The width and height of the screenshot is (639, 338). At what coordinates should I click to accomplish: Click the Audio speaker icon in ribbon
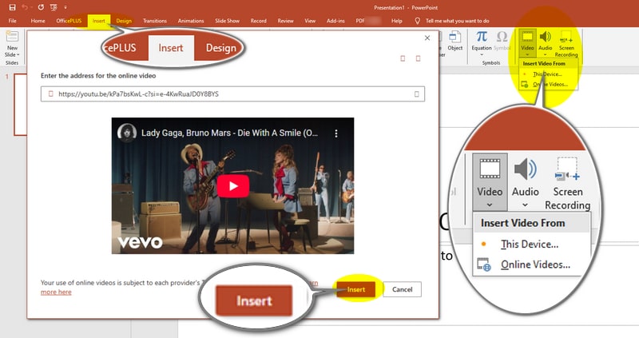[x=546, y=37]
